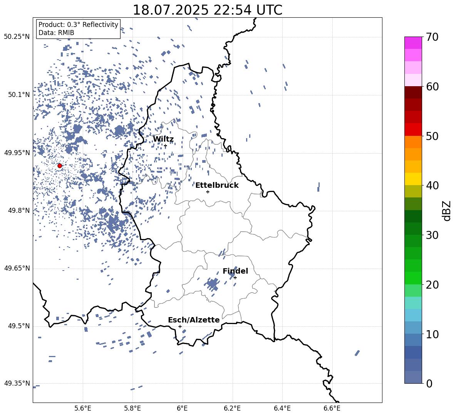Click the Findel station cross marker
This screenshot has height=416, width=456.
(x=235, y=278)
